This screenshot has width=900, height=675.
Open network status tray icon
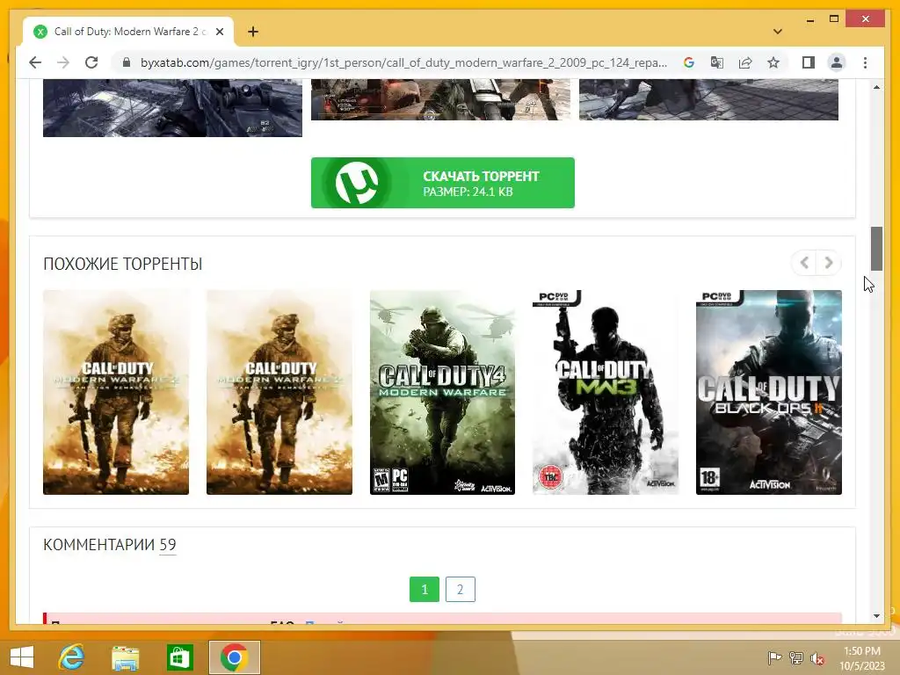coord(796,657)
